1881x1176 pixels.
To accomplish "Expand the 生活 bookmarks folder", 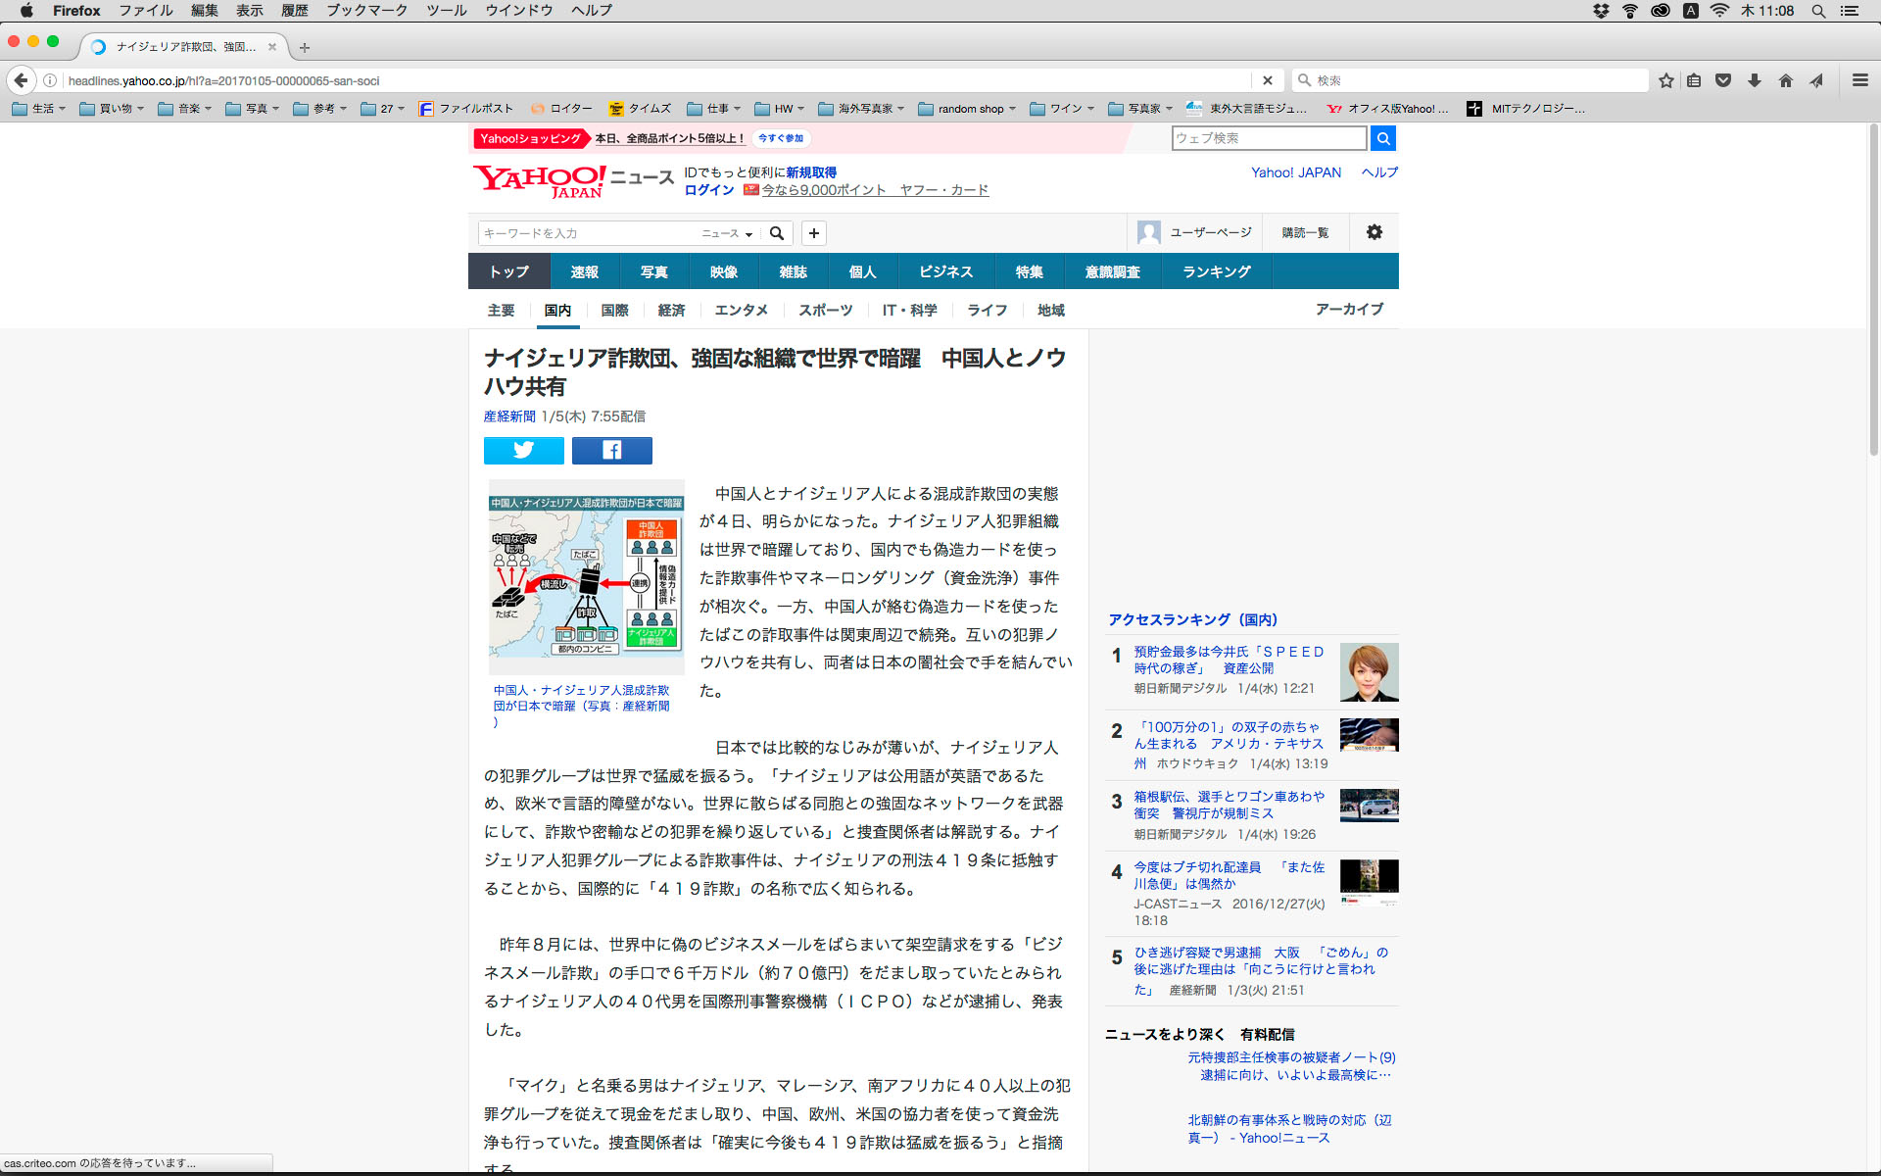I will click(39, 109).
